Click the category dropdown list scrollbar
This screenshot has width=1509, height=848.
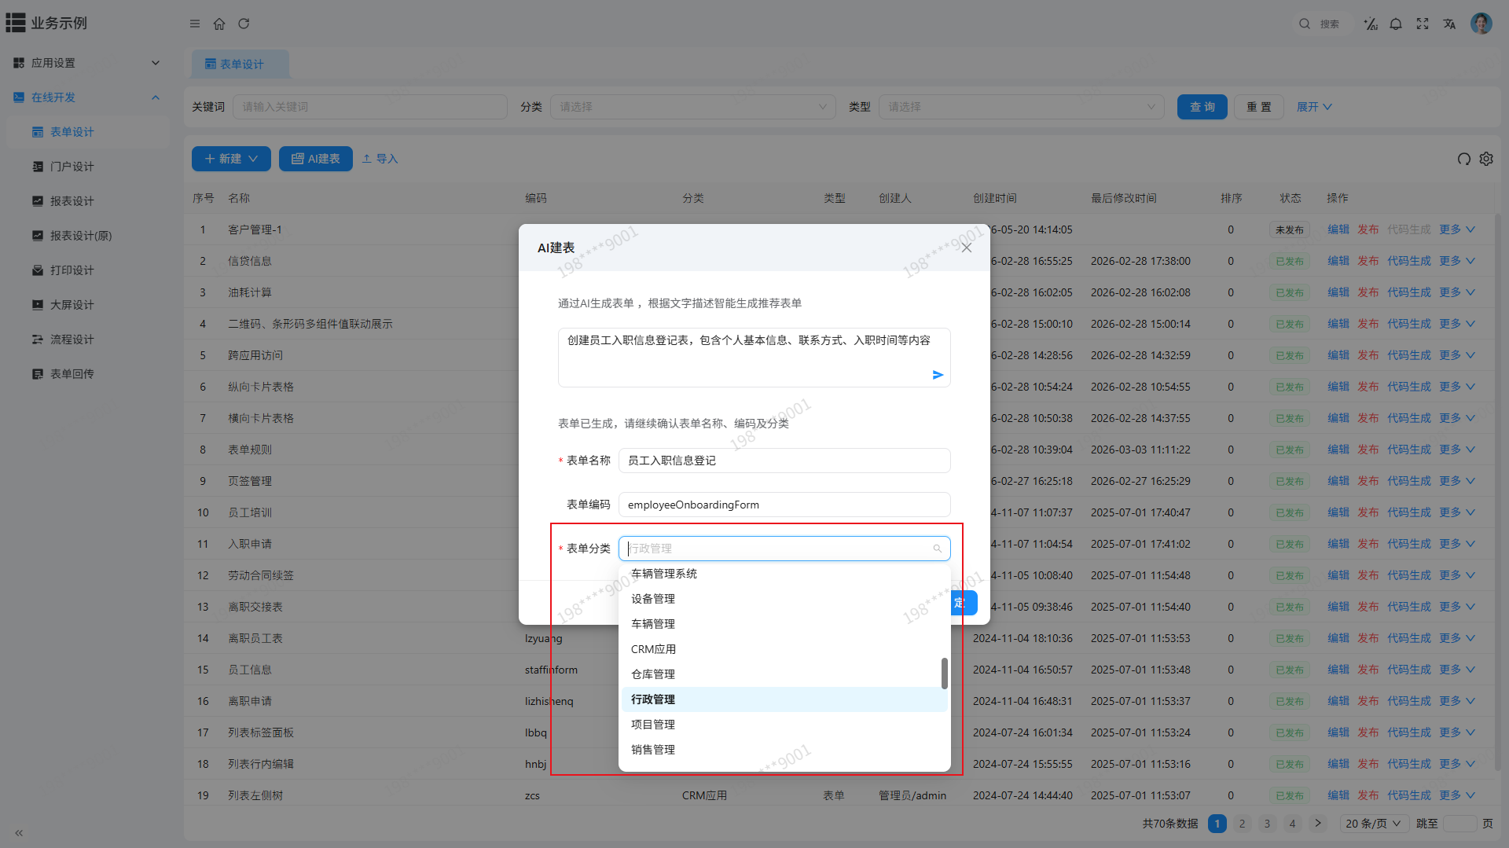tap(945, 674)
